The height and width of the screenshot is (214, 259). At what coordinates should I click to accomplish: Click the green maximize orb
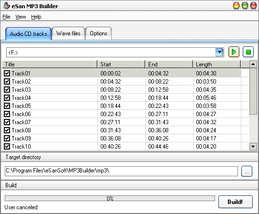click(245, 6)
